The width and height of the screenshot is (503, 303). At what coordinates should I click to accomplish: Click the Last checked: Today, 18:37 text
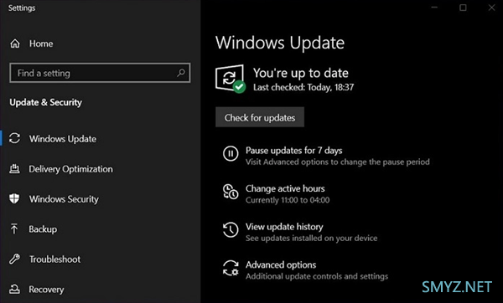[303, 87]
